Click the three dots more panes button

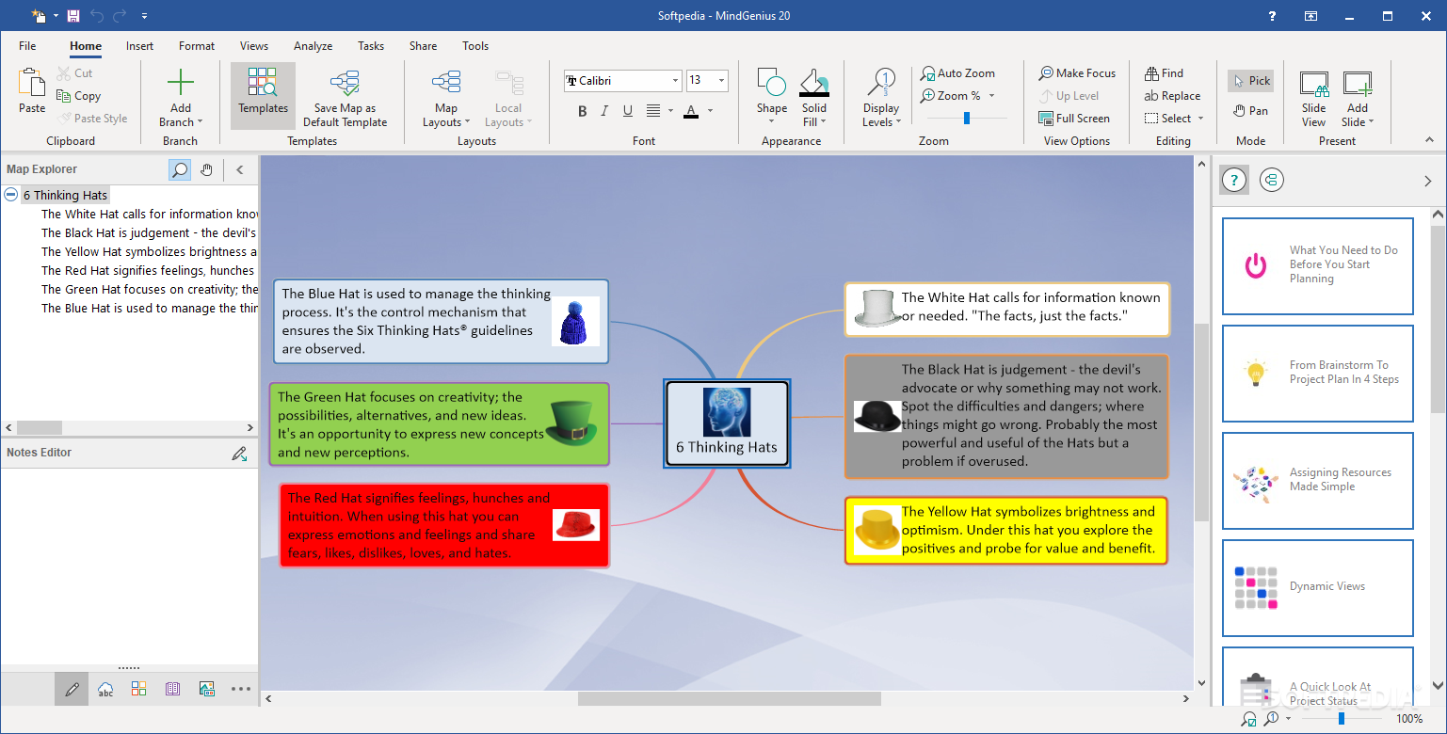coord(241,689)
